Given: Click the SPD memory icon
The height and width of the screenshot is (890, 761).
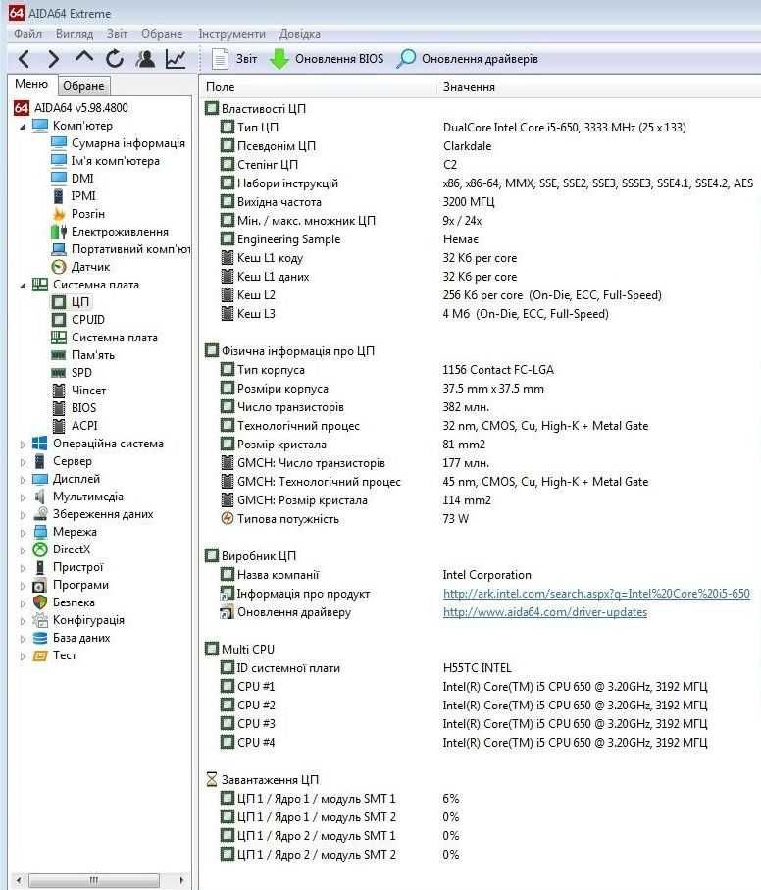Looking at the screenshot, I should (x=59, y=373).
